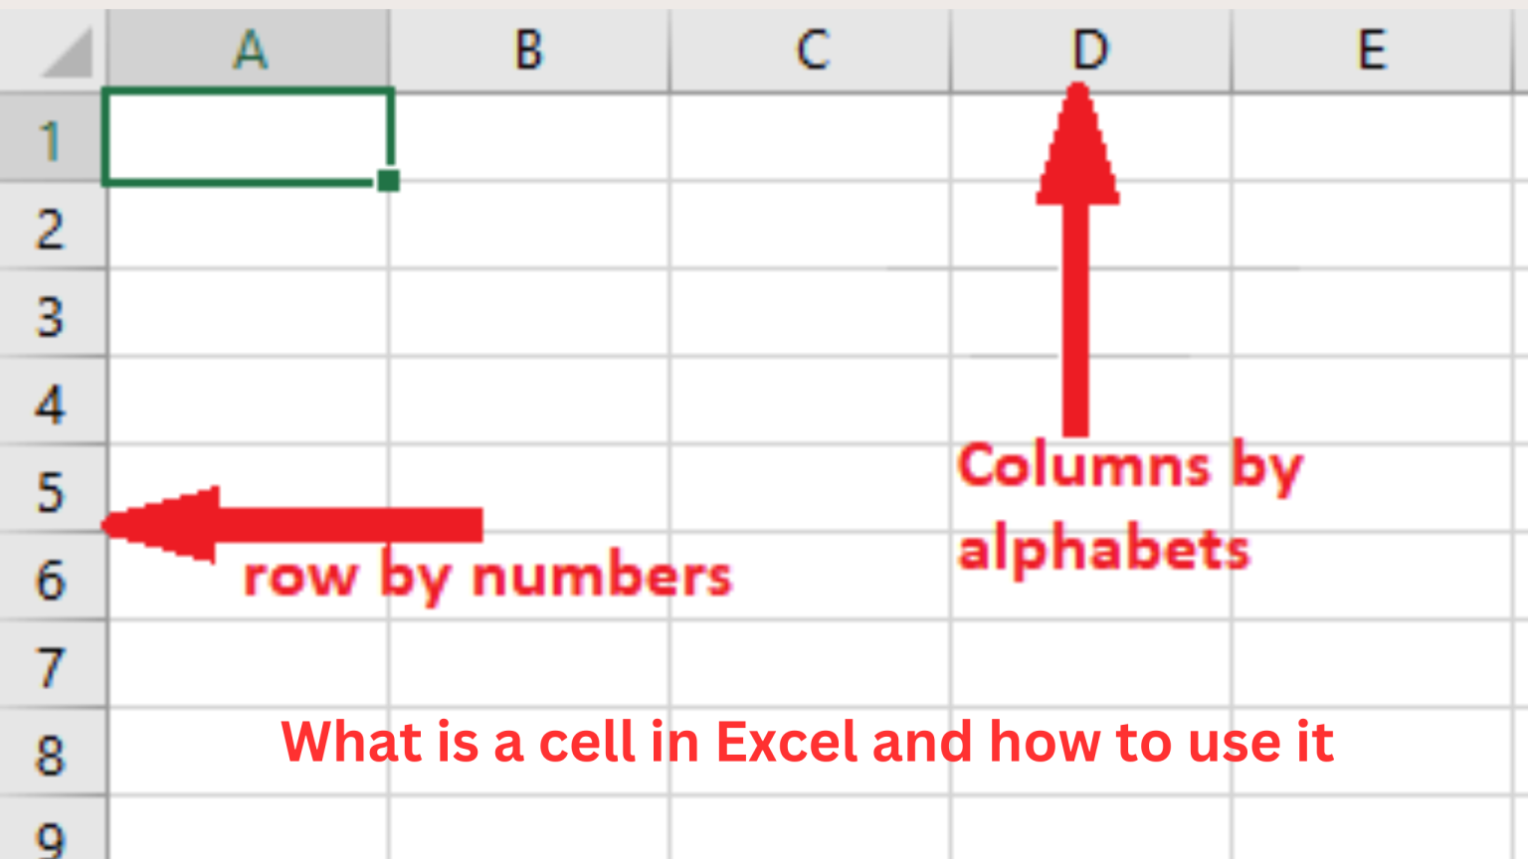Click the row 4 header number
This screenshot has width=1528, height=859.
pyautogui.click(x=50, y=403)
